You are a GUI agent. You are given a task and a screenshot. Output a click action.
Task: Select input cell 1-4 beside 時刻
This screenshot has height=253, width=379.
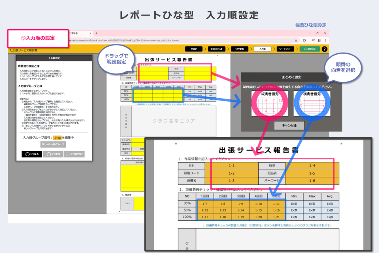[312, 166]
